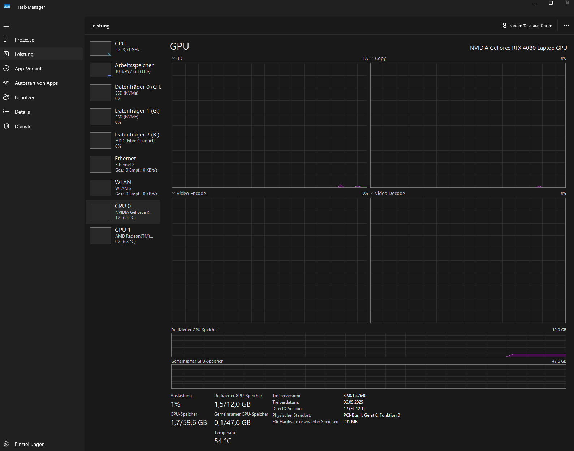
Task: Select the GPU 0 mini graph thumbnail
Action: (x=100, y=212)
